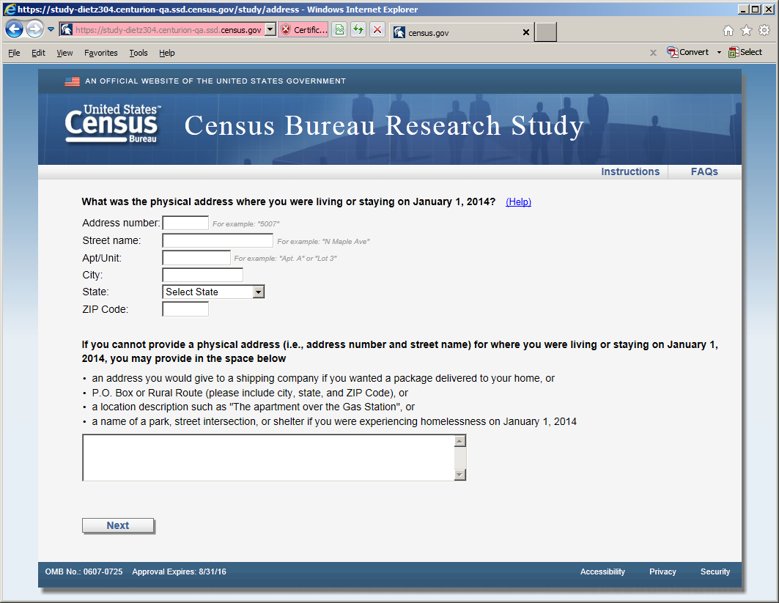Close the census.gov tab
The image size is (779, 603).
(525, 33)
